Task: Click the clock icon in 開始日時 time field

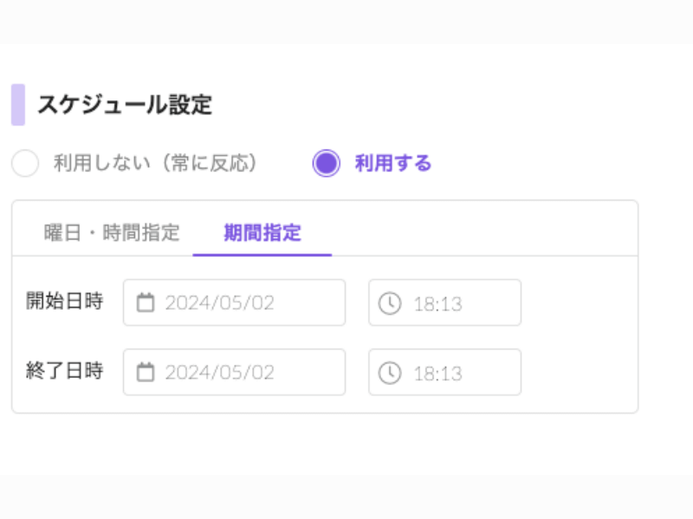Action: (390, 304)
